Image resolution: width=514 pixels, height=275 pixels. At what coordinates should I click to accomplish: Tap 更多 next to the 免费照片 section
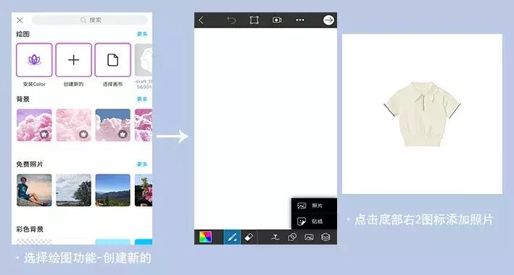click(x=142, y=164)
